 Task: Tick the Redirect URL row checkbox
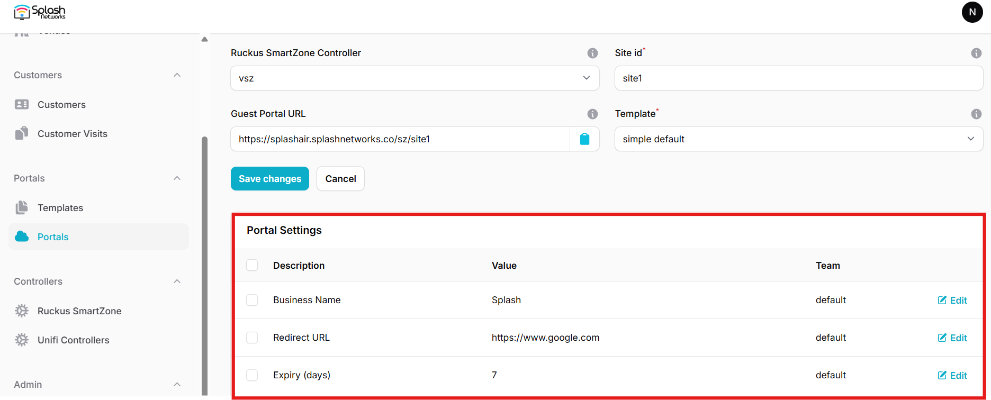(252, 338)
